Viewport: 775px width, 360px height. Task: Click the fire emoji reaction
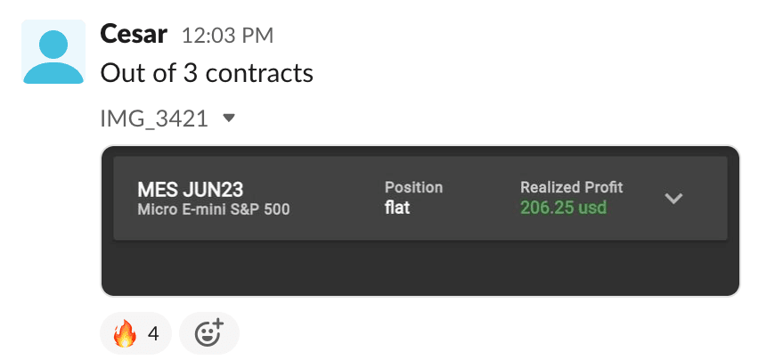pyautogui.click(x=126, y=334)
